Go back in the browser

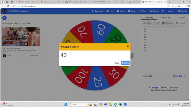(x=3, y=6)
